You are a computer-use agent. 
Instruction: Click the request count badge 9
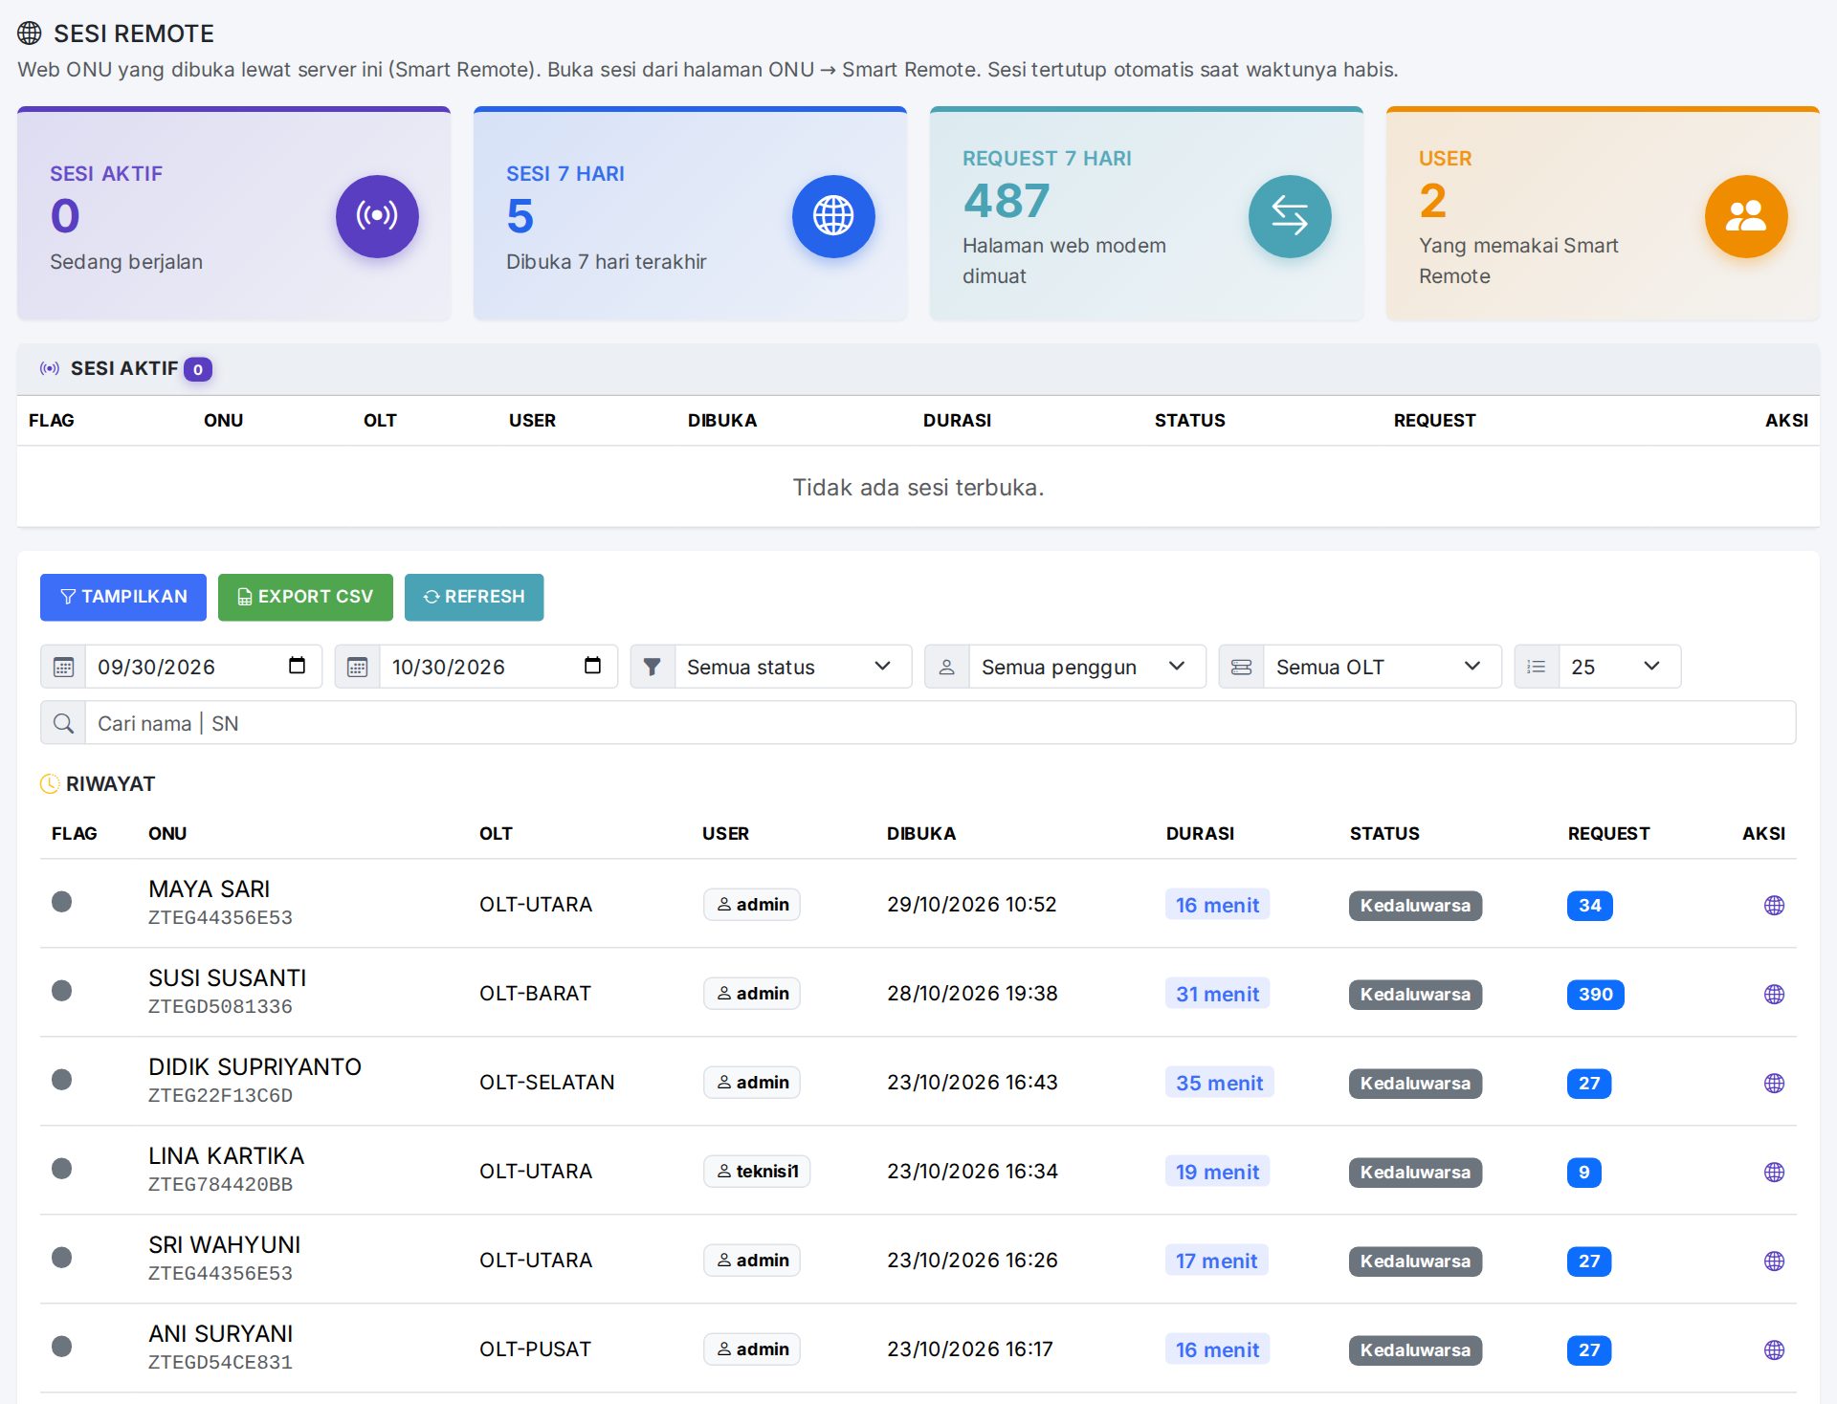[1584, 1173]
